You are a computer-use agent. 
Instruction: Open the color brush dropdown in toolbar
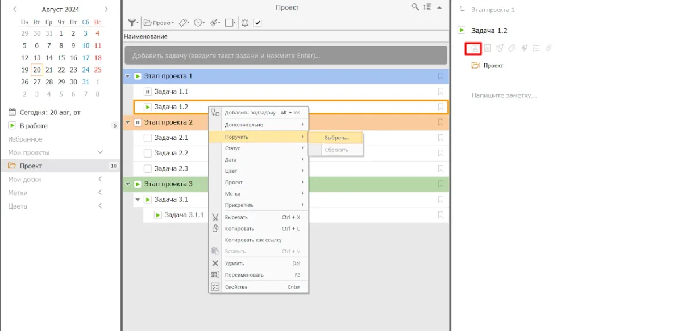click(x=215, y=23)
